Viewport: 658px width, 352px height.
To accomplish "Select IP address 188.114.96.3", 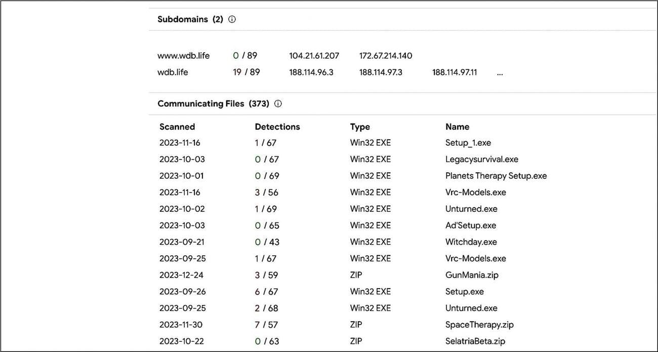I will 311,72.
